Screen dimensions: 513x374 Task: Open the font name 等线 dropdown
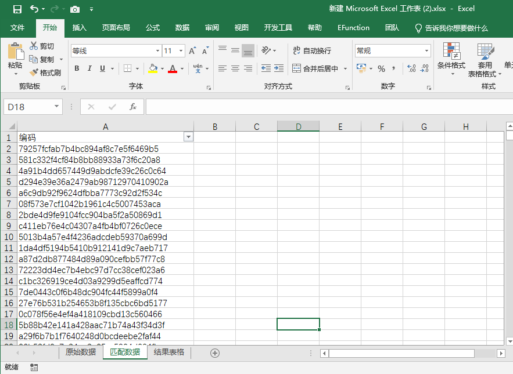157,50
